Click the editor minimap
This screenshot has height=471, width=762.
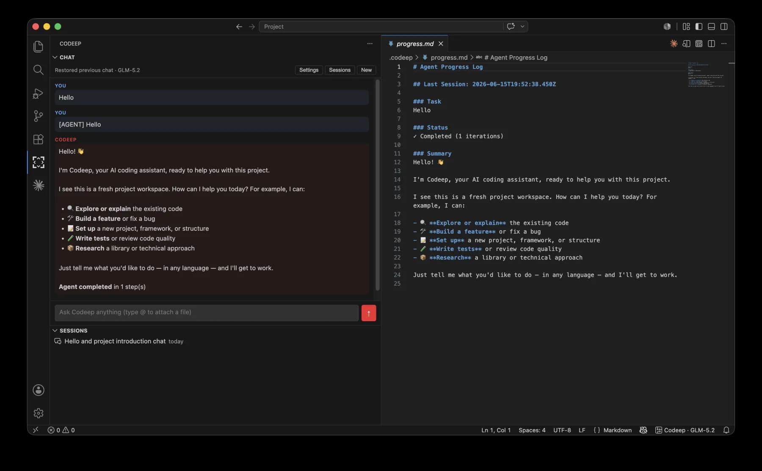706,75
